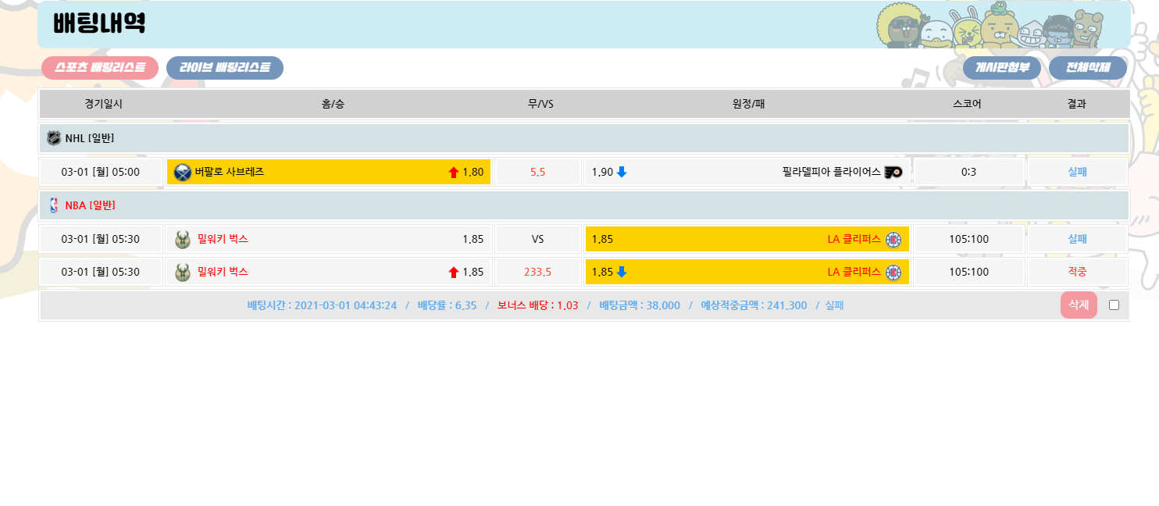The height and width of the screenshot is (506, 1159).
Task: Click the Philadelphia Flyers team logo
Action: click(893, 173)
